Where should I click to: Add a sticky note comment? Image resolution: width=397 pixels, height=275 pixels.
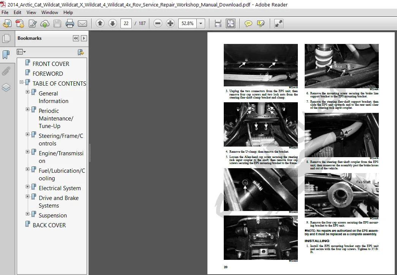pyautogui.click(x=248, y=23)
